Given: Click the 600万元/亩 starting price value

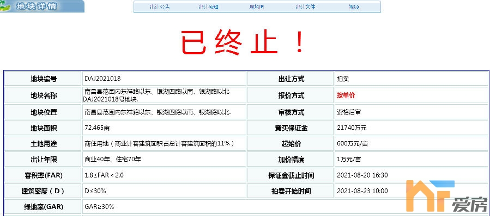Looking at the screenshot, I should 353,144.
